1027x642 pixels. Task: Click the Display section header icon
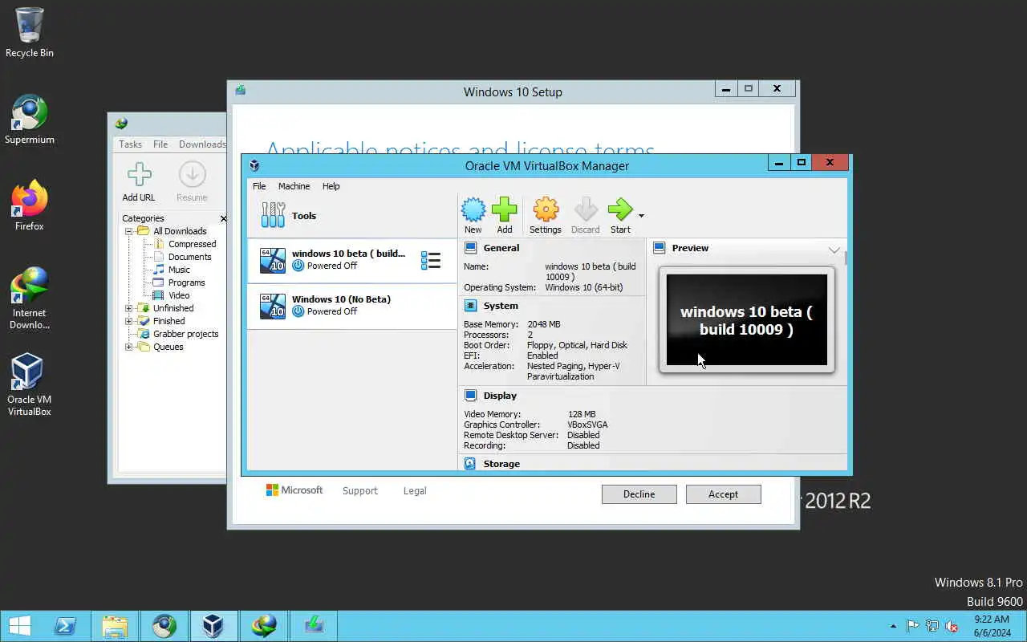coord(471,396)
